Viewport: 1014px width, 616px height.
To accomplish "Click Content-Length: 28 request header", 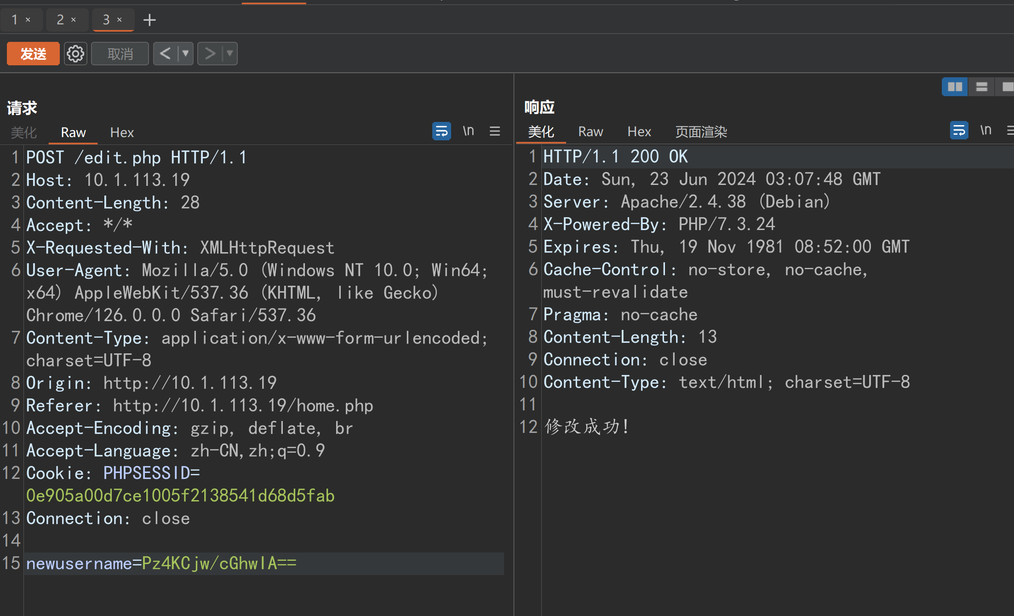I will [x=113, y=202].
